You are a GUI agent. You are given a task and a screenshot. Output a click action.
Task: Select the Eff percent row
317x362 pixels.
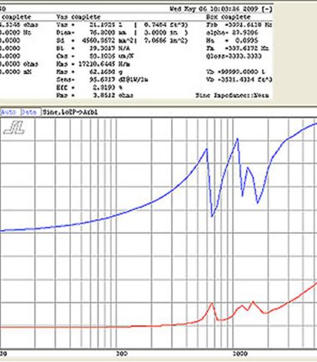coord(89,88)
